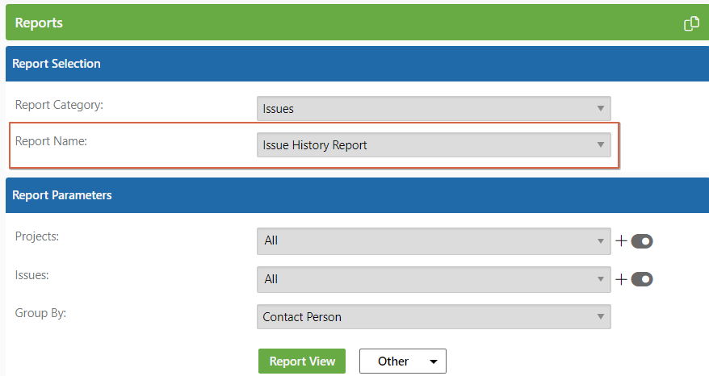This screenshot has width=709, height=376.
Task: Open the Issues parameter All dropdown
Action: (434, 279)
